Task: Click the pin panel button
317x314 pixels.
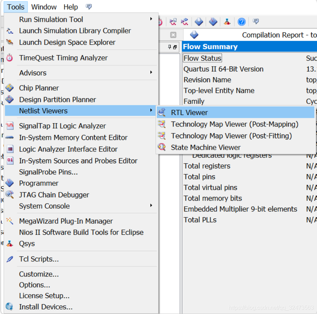Action: pyautogui.click(x=169, y=47)
